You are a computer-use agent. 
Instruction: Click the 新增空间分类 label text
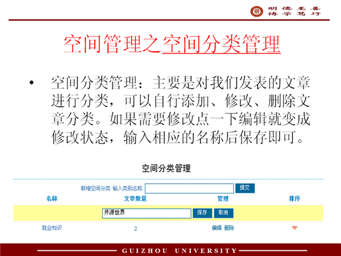(95, 188)
